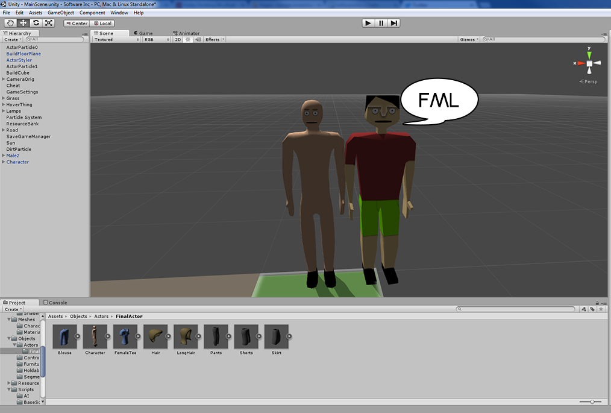
Task: Click the Hierarchy search field
Action: pos(55,39)
